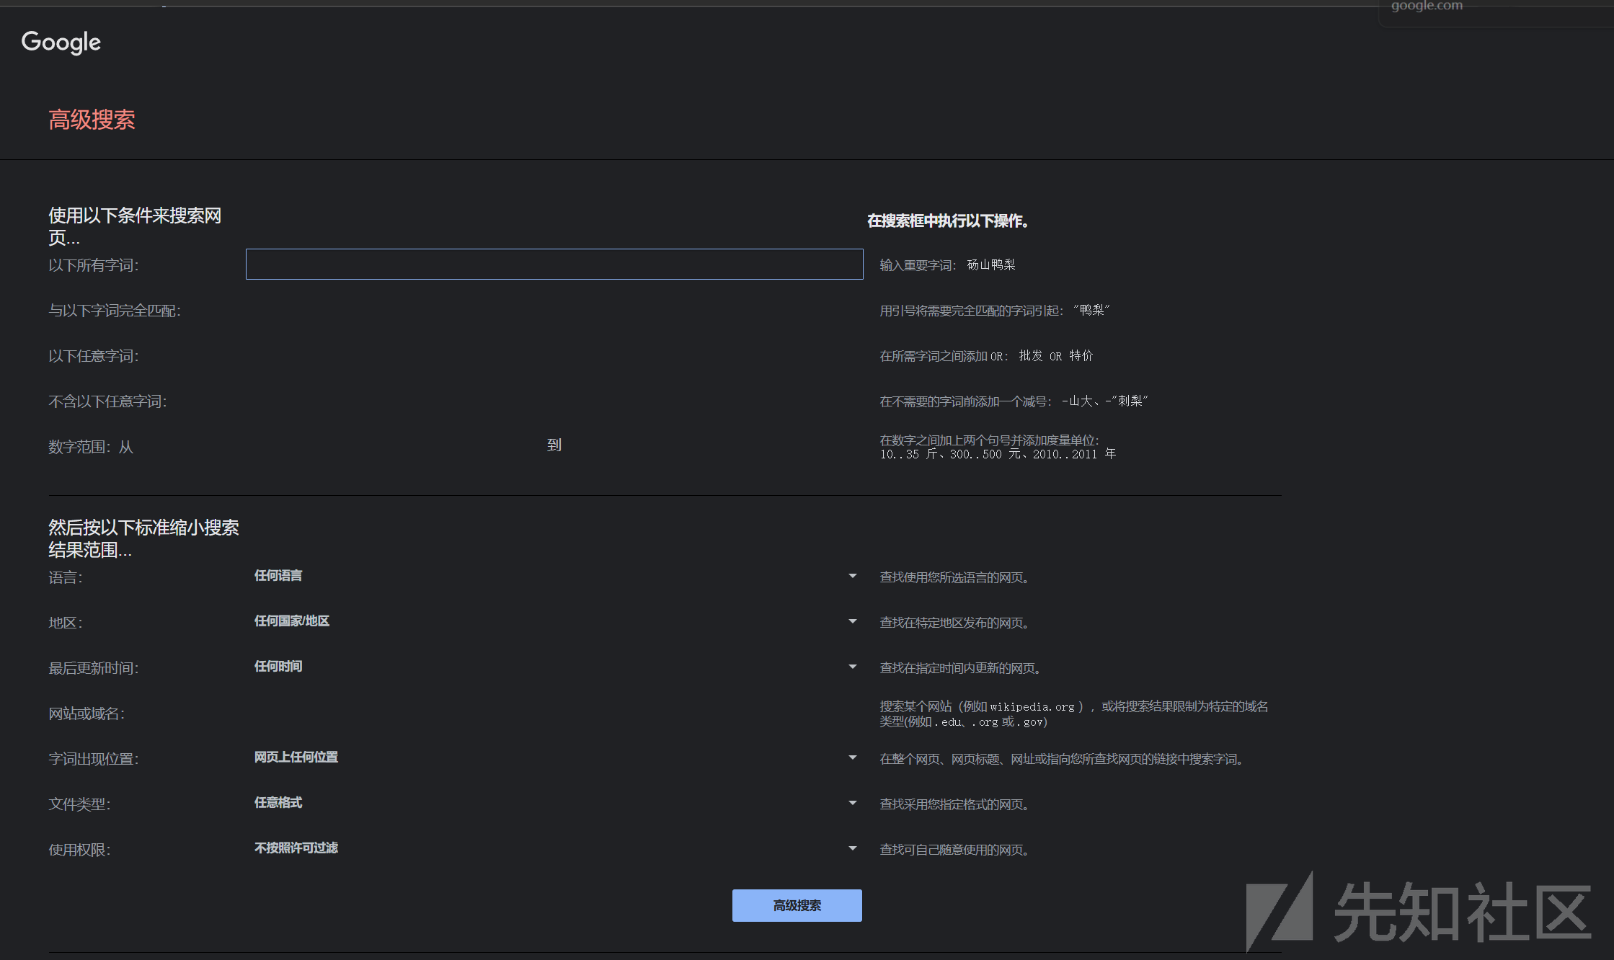Viewport: 1614px width, 960px height.
Task: Open the 最后更新时间 dropdown showing 任何时间
Action: [x=555, y=667]
